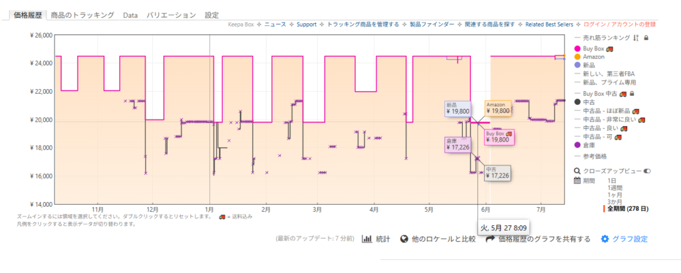The height and width of the screenshot is (273, 681).
Task: Click the calendar icon beside 期間
Action: coord(577,181)
